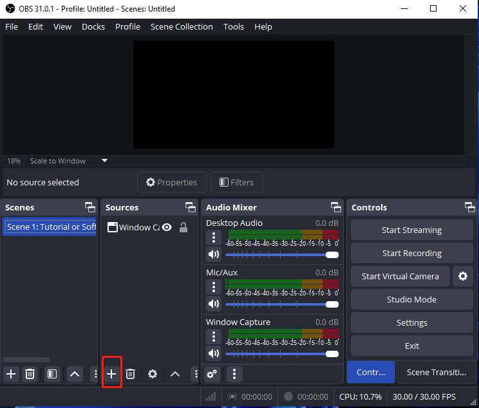The height and width of the screenshot is (408, 479).
Task: Click the network signal status icon
Action: (211, 396)
